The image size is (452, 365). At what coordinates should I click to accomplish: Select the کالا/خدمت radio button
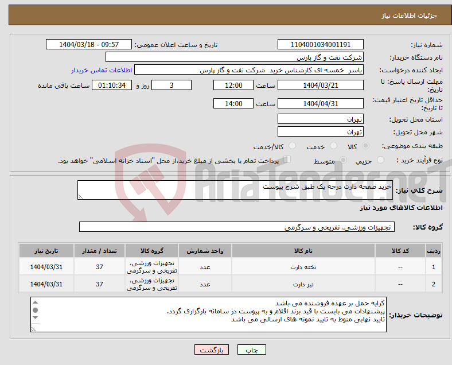click(292, 146)
